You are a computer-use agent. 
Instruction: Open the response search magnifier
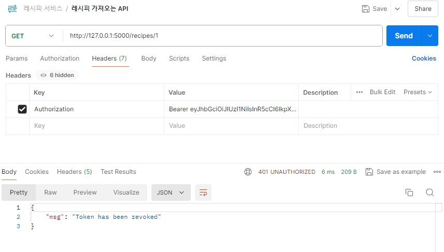click(x=430, y=192)
